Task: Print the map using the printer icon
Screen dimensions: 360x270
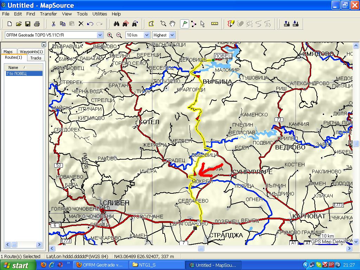Action: pos(37,24)
